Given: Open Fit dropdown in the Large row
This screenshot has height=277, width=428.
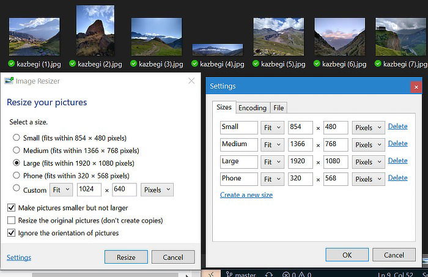Looking at the screenshot, I should coord(272,162).
